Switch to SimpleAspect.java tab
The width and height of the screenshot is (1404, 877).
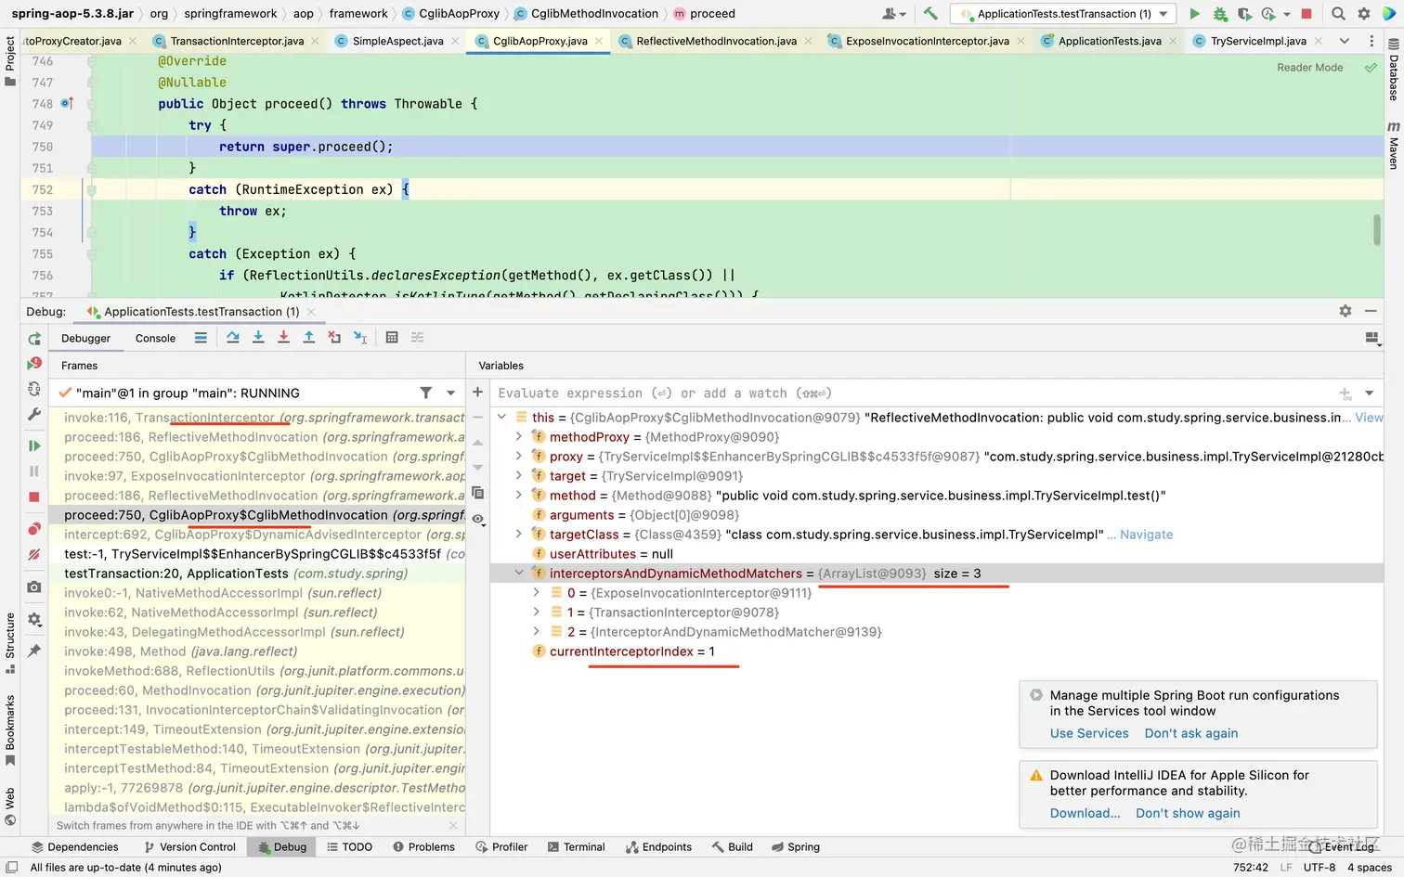[397, 41]
